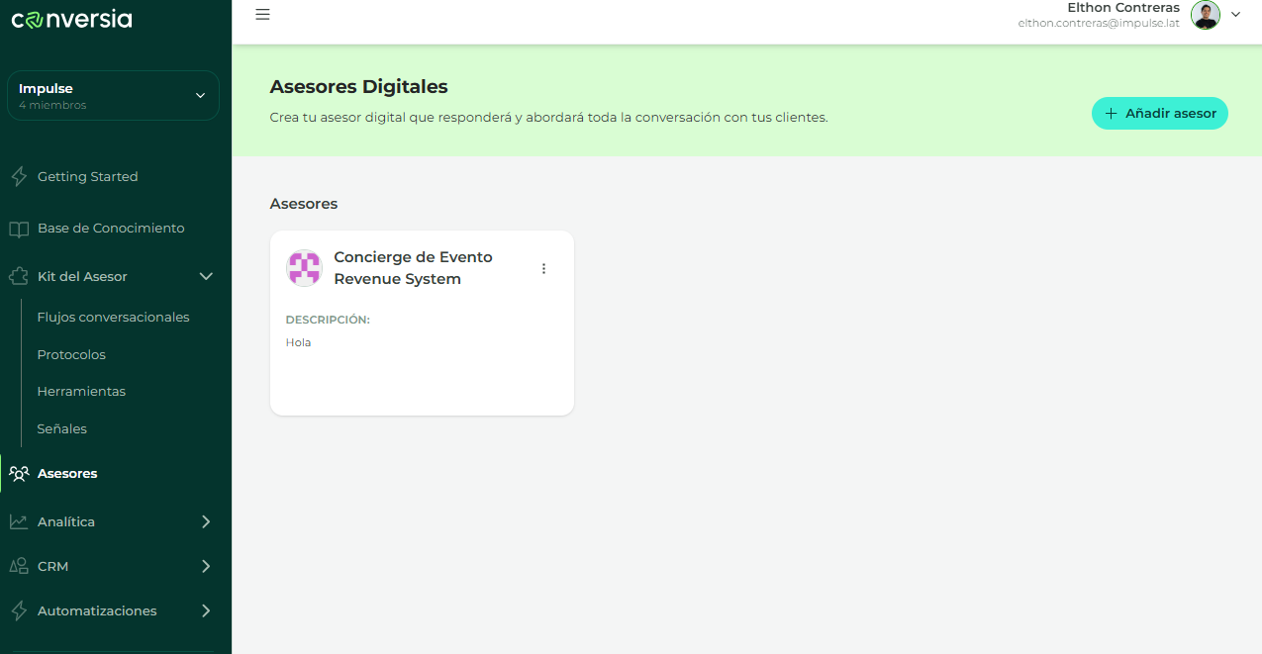Go to Flujos conversacionales
The width and height of the screenshot is (1262, 654).
113,318
